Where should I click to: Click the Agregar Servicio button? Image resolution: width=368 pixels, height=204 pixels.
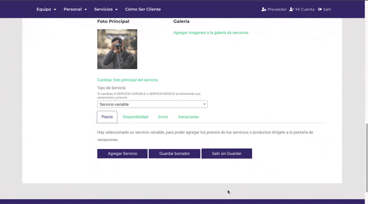122,153
